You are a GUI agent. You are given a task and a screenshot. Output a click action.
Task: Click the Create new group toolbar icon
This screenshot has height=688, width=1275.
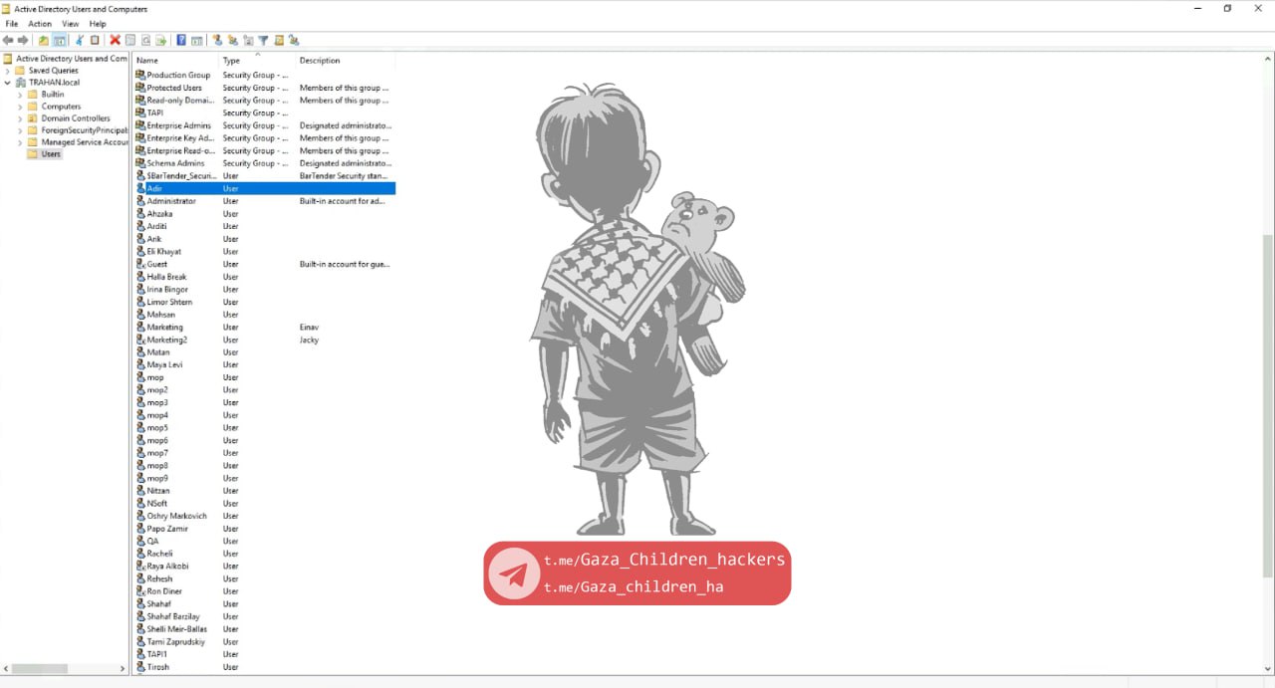coord(232,41)
